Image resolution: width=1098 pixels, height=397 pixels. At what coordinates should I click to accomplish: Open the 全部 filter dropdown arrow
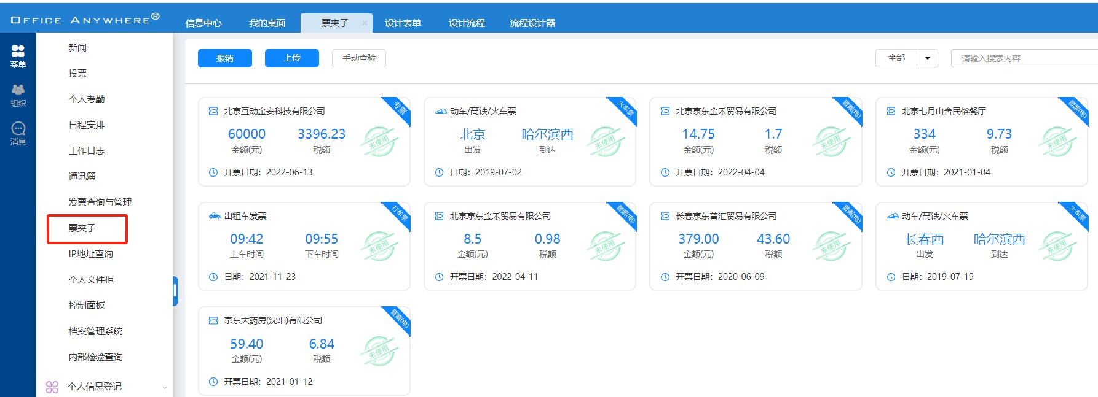pyautogui.click(x=927, y=58)
